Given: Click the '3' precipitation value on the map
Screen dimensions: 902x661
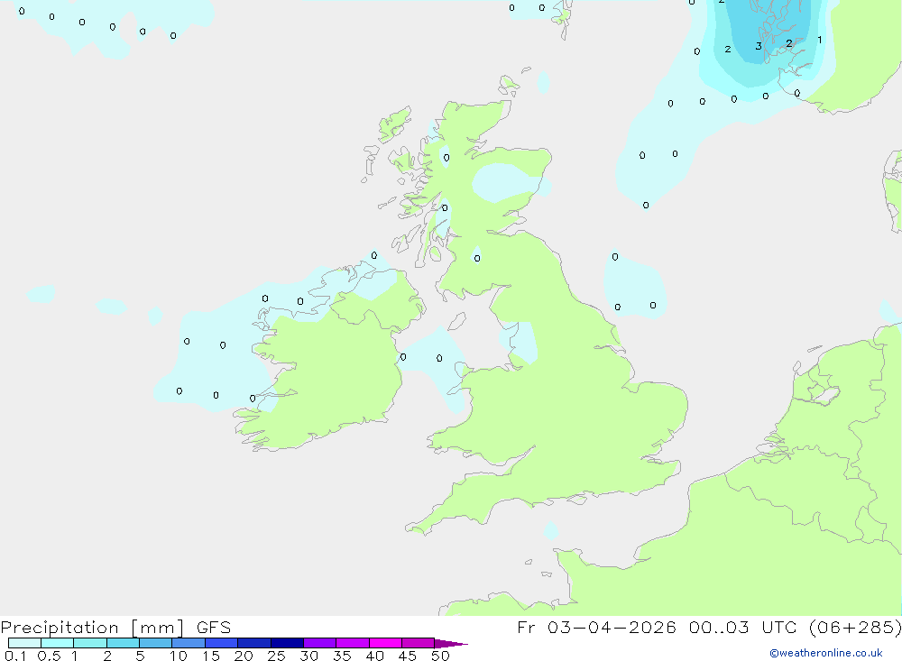Looking at the screenshot, I should pyautogui.click(x=759, y=46).
